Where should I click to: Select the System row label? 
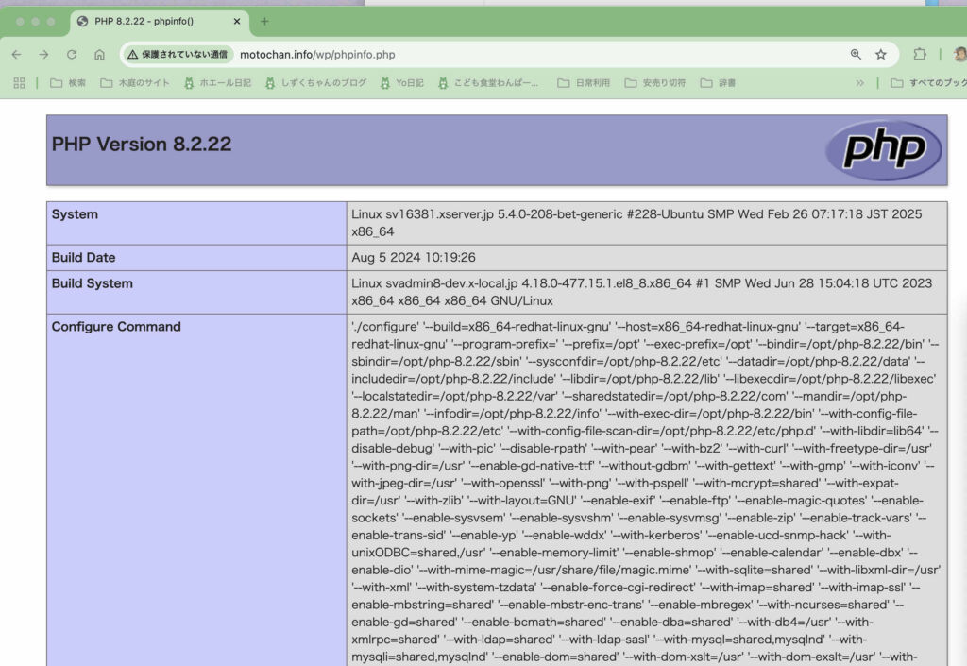[x=75, y=214]
